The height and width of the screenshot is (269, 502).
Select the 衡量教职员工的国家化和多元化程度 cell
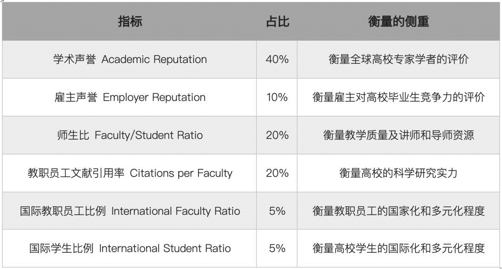398,211
